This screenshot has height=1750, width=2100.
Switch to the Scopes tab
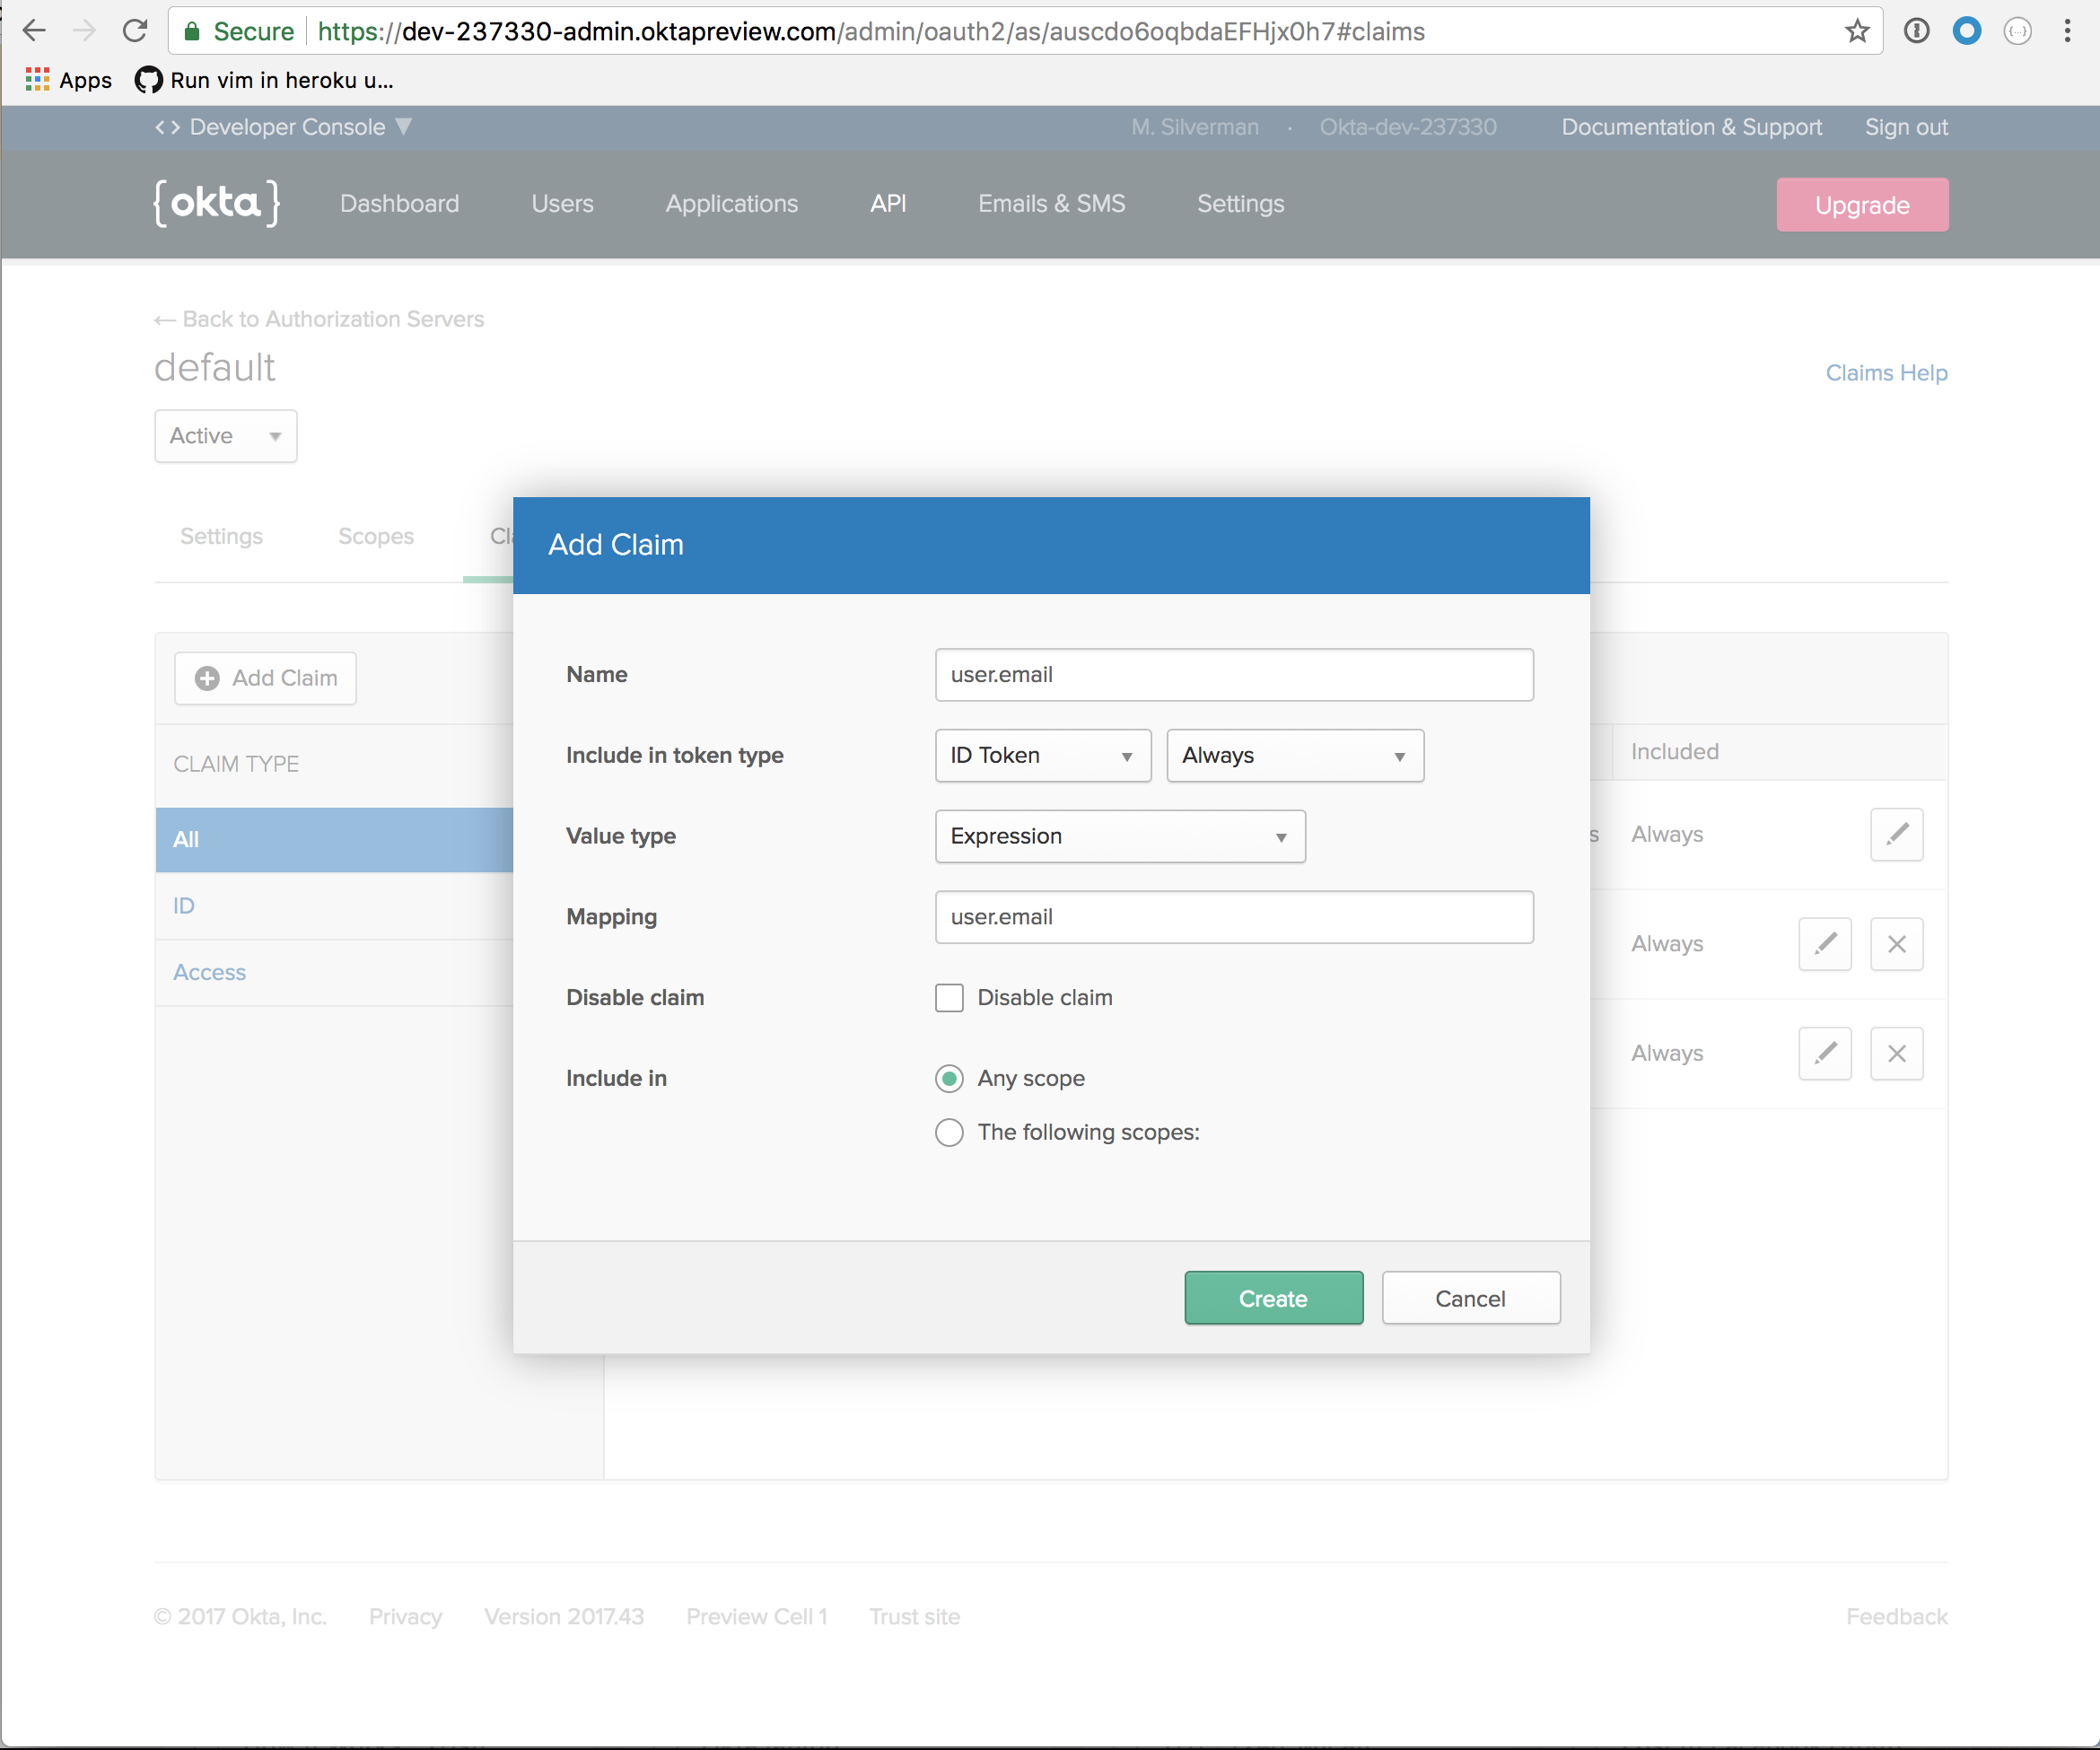click(x=375, y=536)
